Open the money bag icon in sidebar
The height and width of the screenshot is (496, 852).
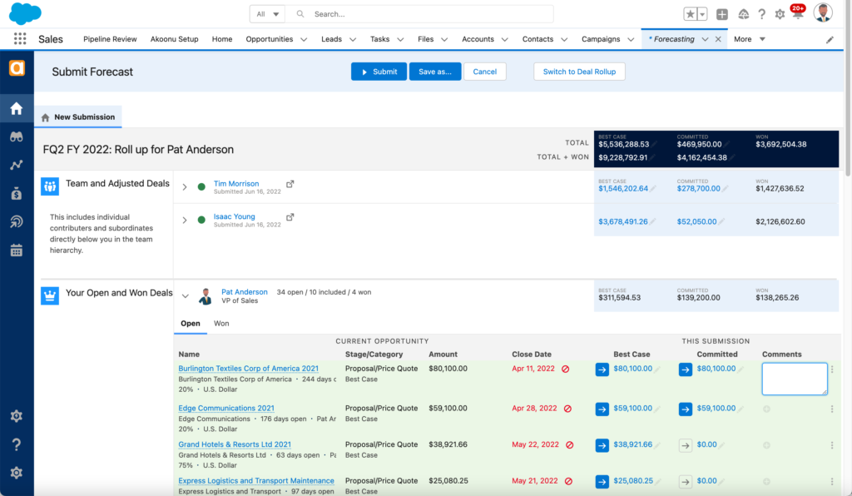tap(16, 193)
